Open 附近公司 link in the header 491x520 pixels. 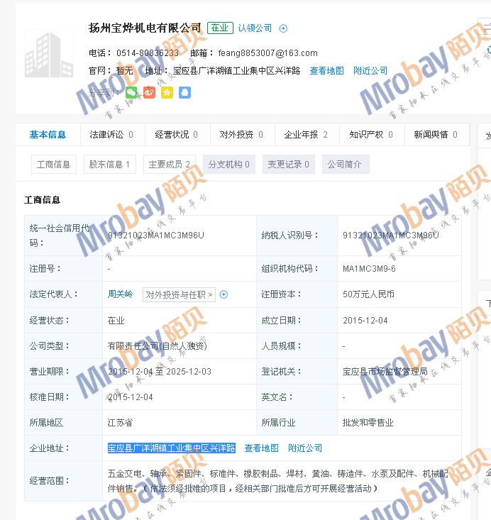370,71
